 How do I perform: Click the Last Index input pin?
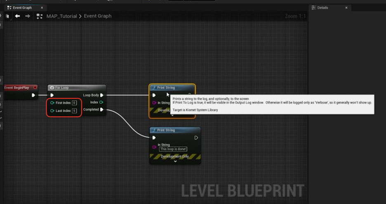click(x=52, y=111)
